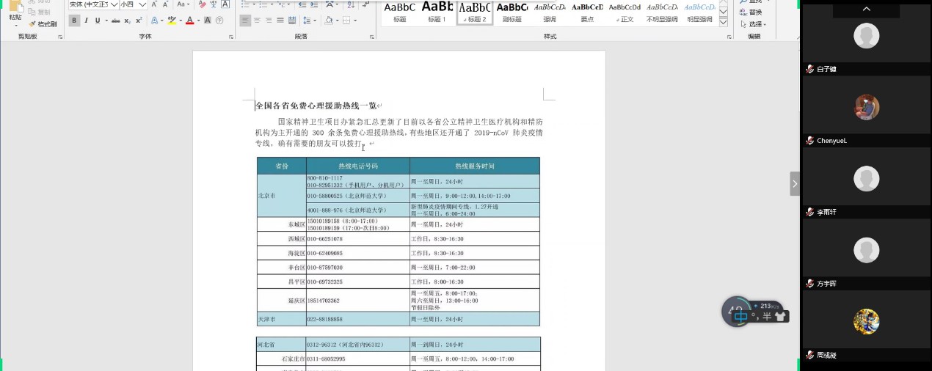Click the borders icon
The image size is (932, 371).
(346, 21)
